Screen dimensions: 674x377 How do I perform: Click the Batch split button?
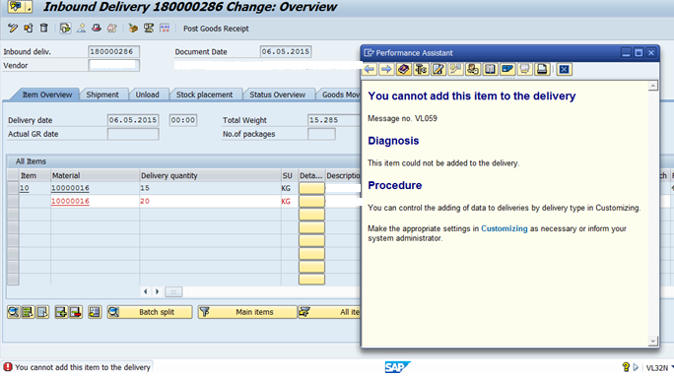click(x=150, y=312)
